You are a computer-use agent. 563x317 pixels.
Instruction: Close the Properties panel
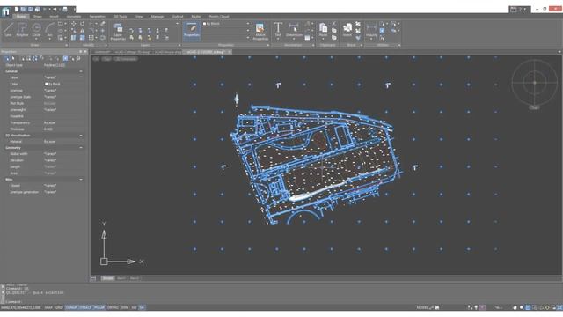tap(85, 52)
